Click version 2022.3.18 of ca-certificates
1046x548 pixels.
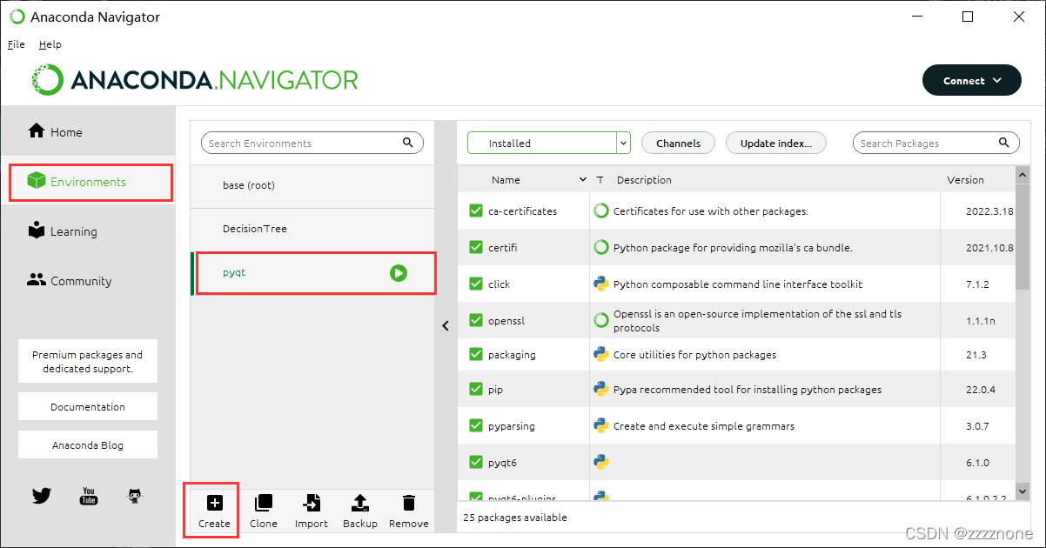pos(989,211)
